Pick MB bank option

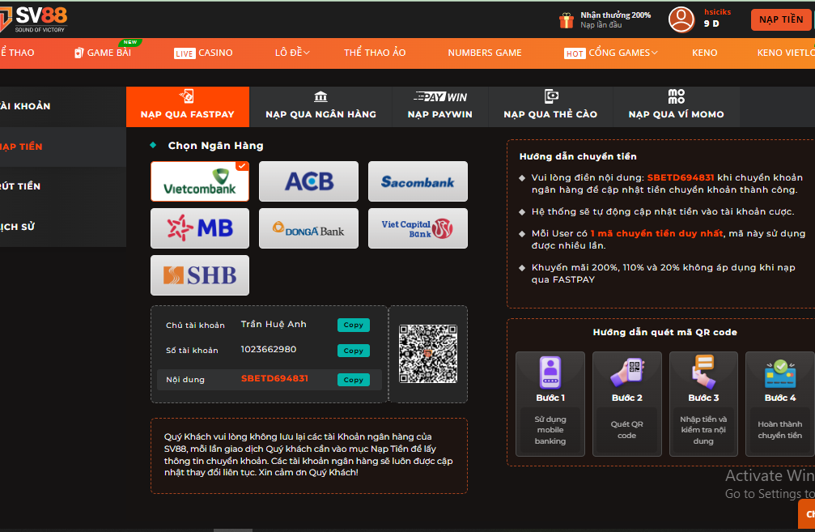point(200,228)
